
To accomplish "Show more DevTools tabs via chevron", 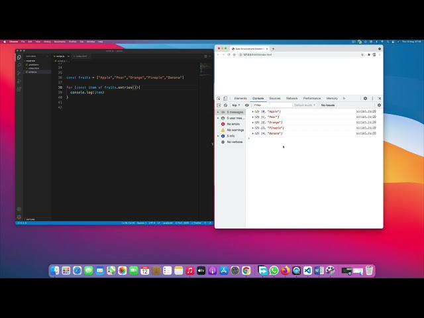I will (344, 99).
